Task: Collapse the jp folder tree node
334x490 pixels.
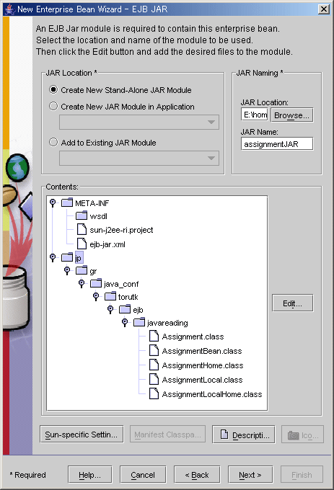Action: click(53, 257)
